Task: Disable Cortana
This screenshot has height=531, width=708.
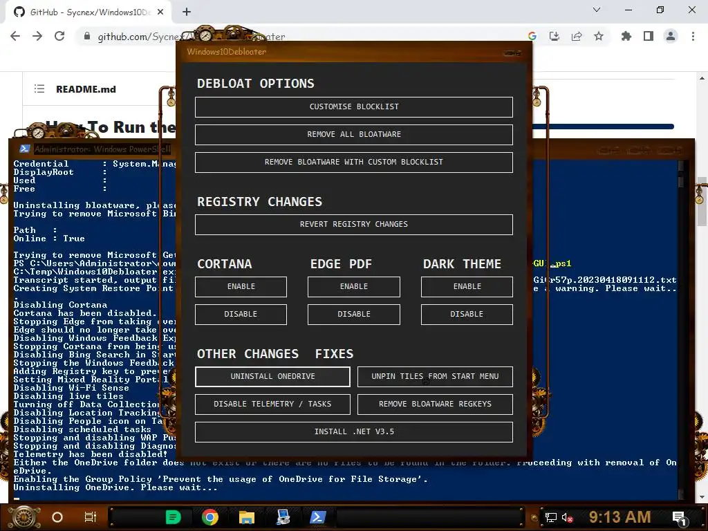Action: click(241, 315)
